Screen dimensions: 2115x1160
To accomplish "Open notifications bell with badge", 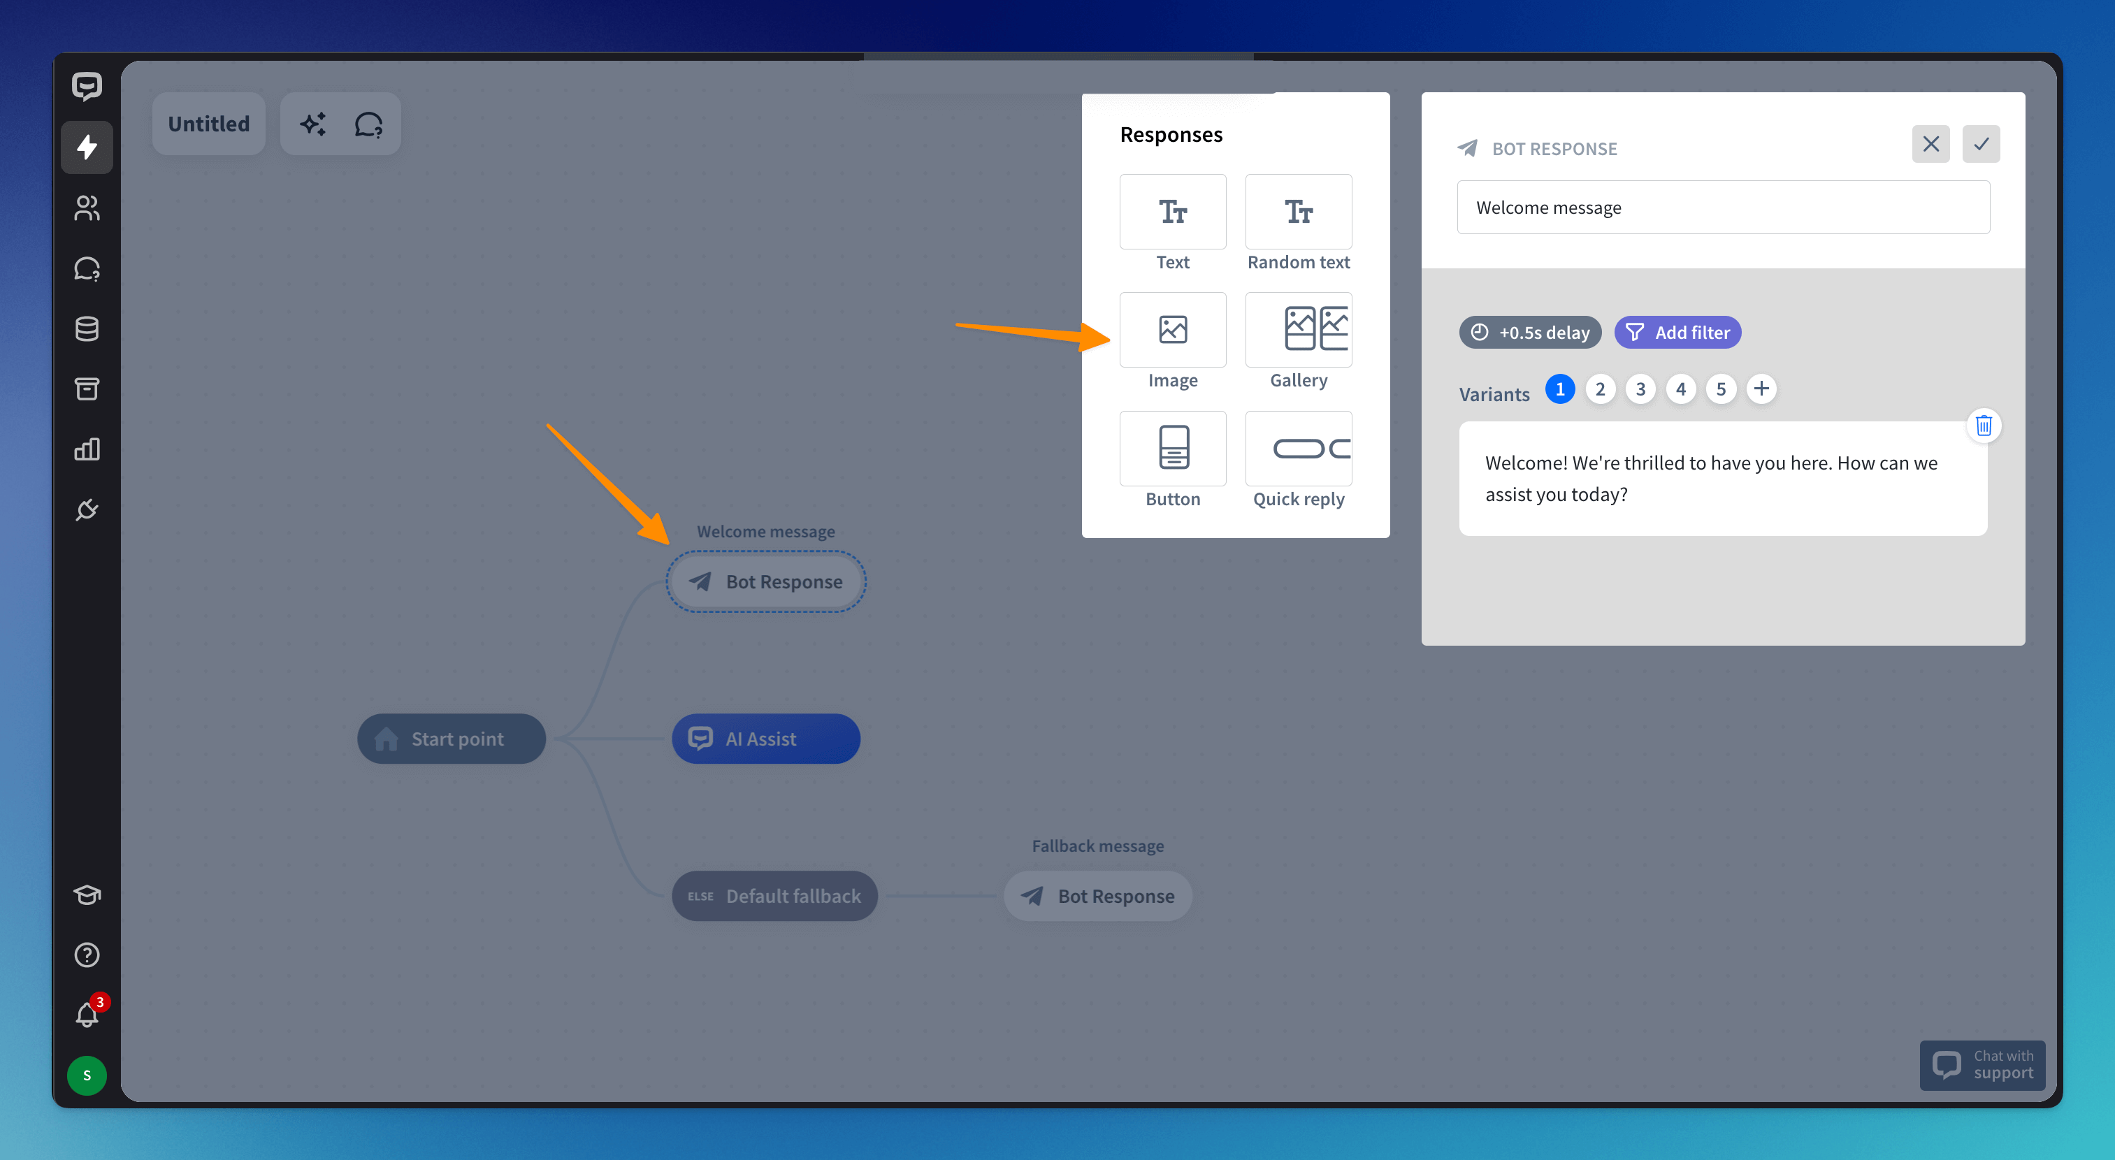I will pos(86,1015).
